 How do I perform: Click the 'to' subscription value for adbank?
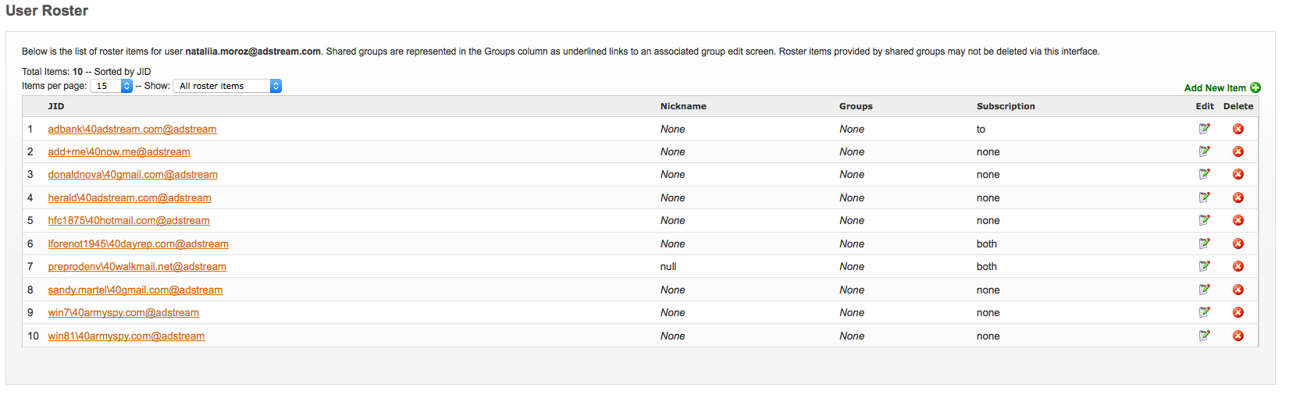point(981,129)
